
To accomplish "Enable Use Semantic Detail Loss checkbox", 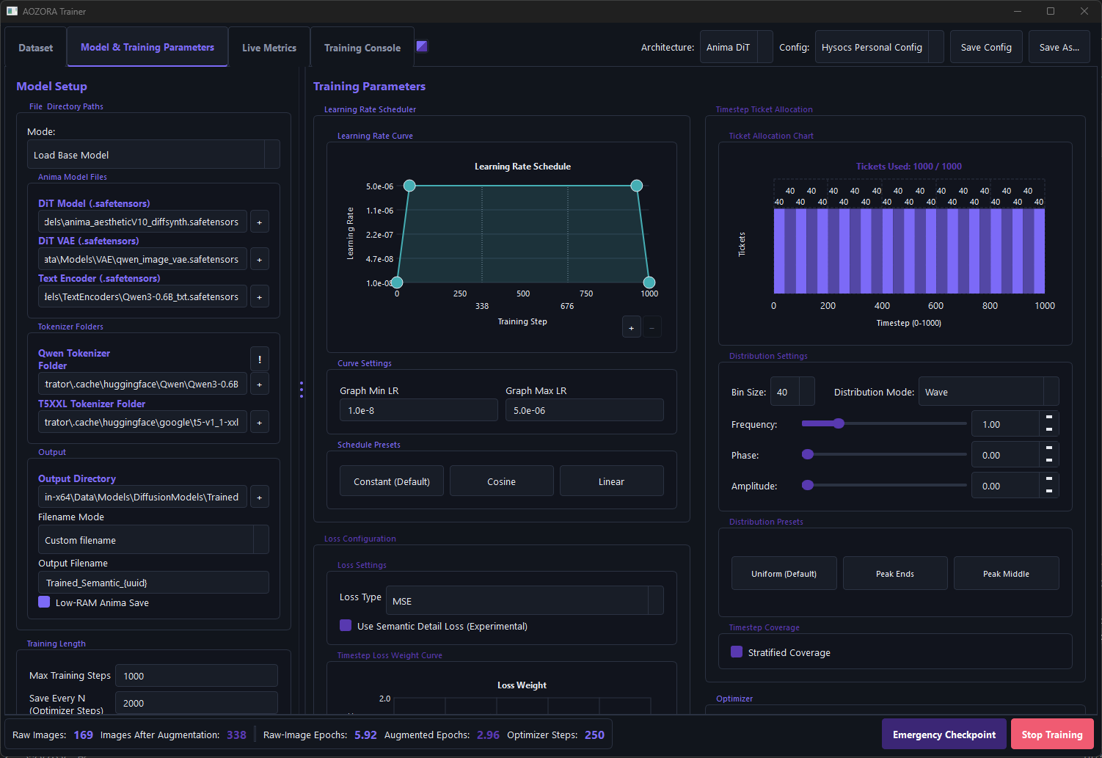I will [x=346, y=625].
